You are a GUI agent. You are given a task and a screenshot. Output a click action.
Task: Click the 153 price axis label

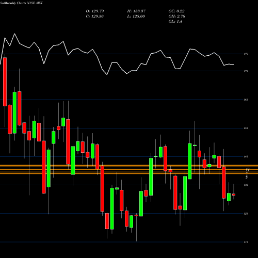click(246, 128)
